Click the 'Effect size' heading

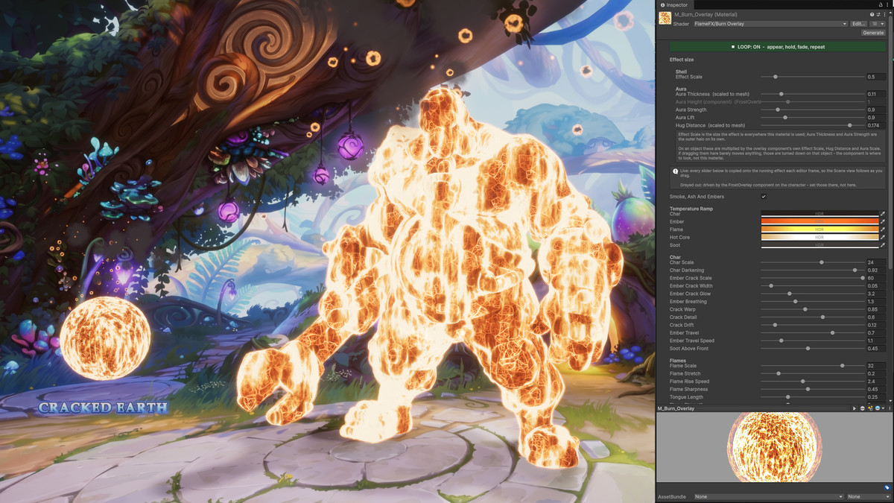682,60
